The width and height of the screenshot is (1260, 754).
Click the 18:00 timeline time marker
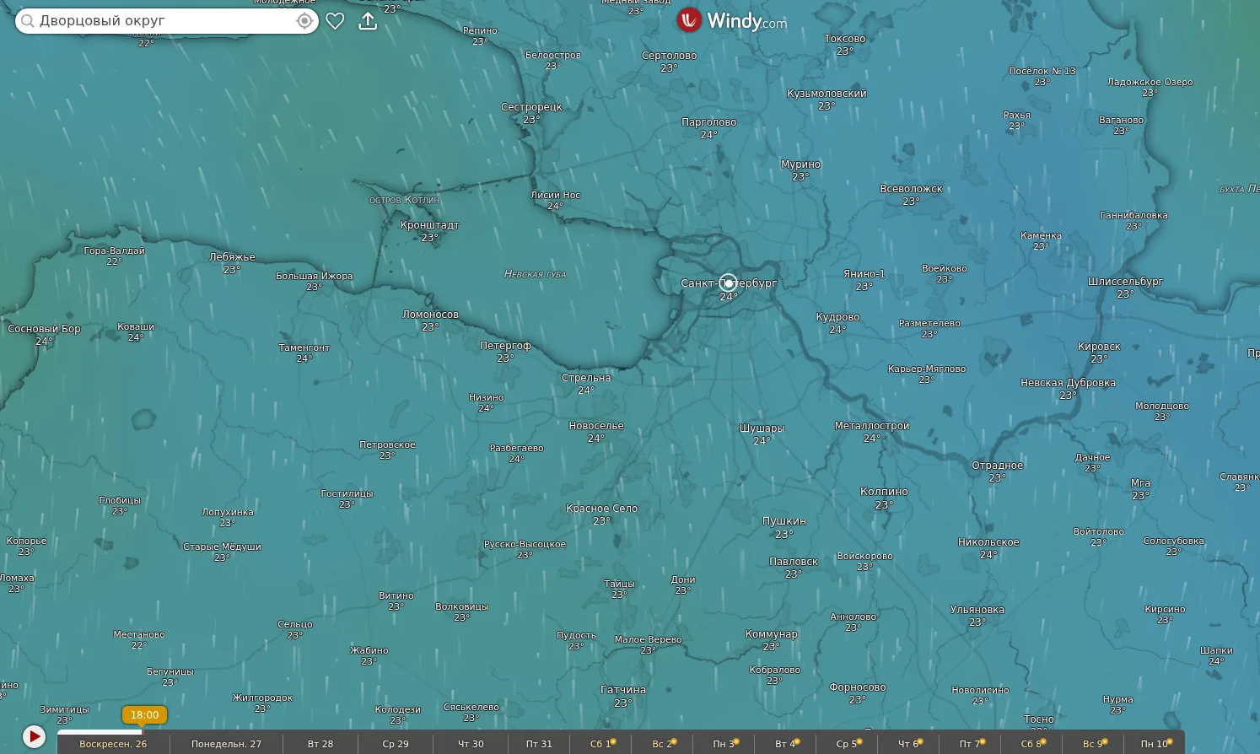[144, 715]
